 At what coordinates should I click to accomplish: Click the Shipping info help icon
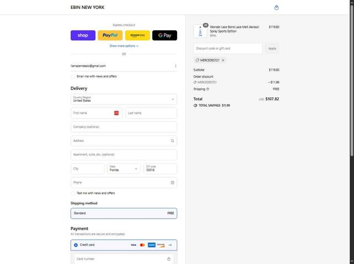(208, 89)
